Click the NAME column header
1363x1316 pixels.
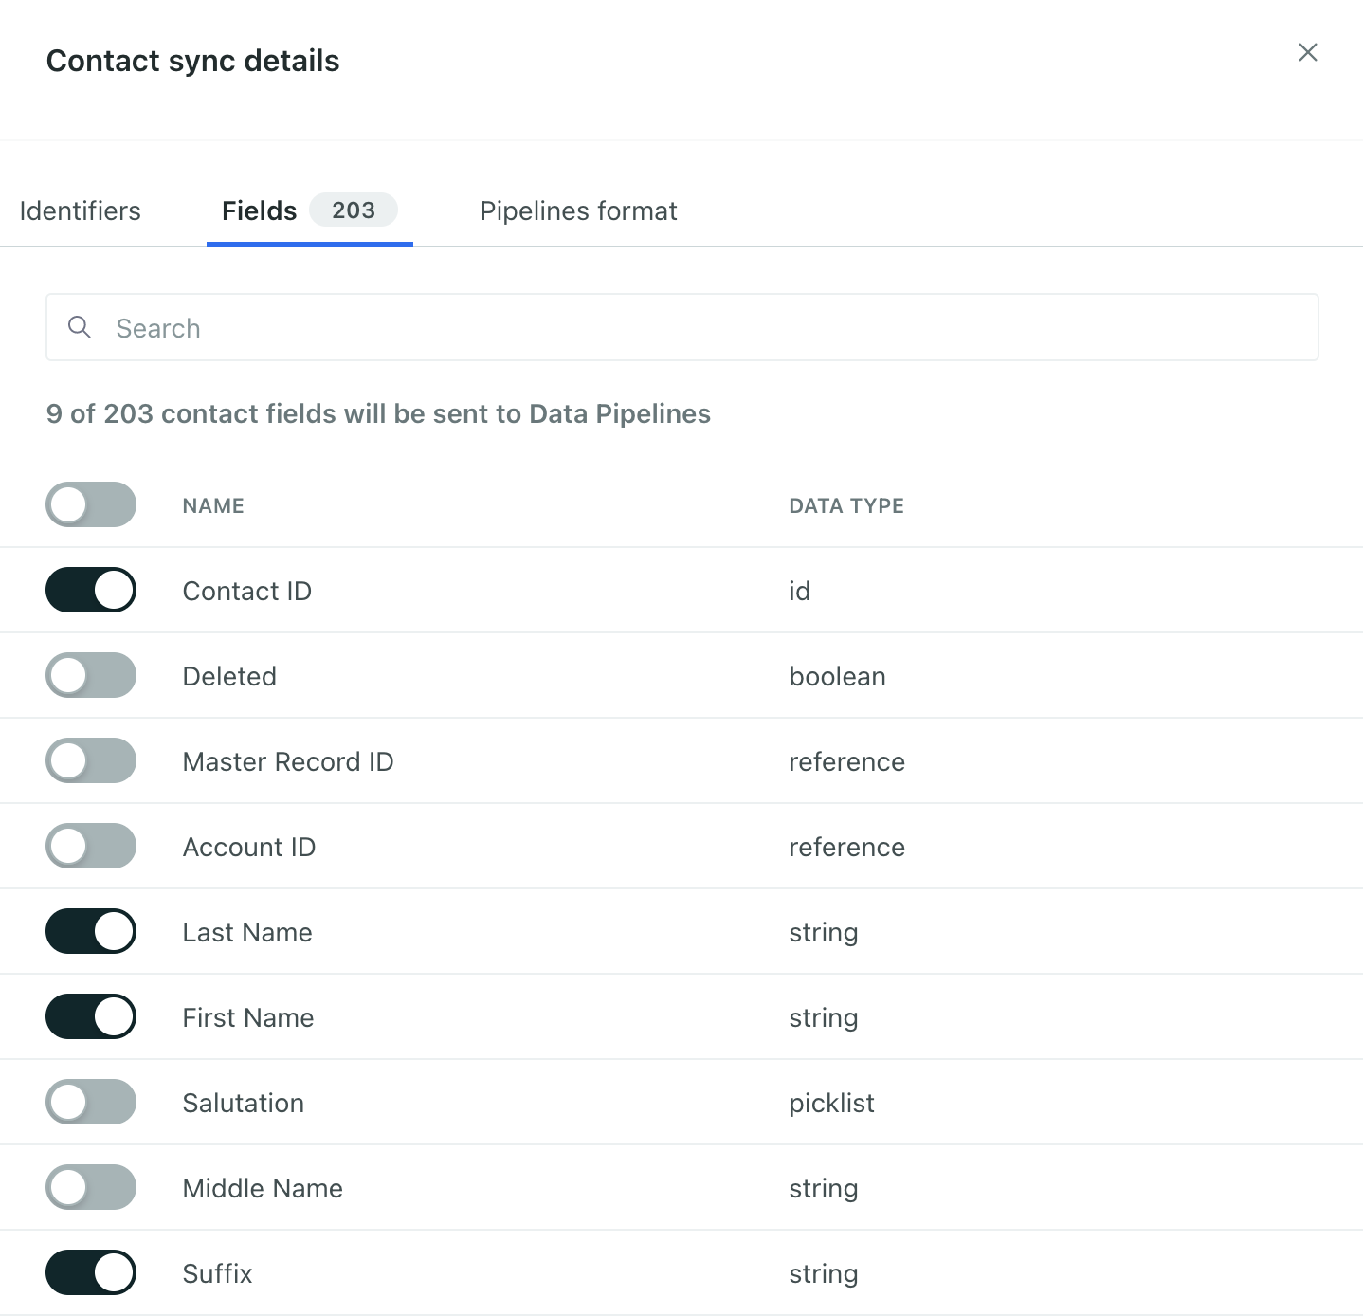[x=213, y=505]
